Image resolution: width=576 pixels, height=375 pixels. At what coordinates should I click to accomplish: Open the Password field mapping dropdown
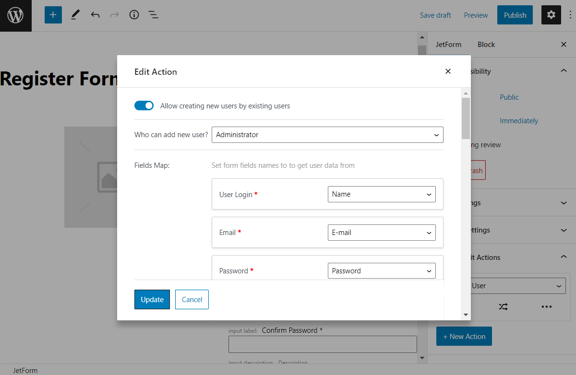(382, 270)
